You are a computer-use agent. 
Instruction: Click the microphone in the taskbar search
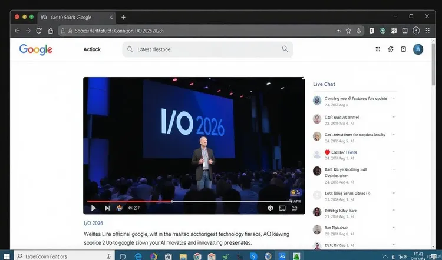[108, 256]
